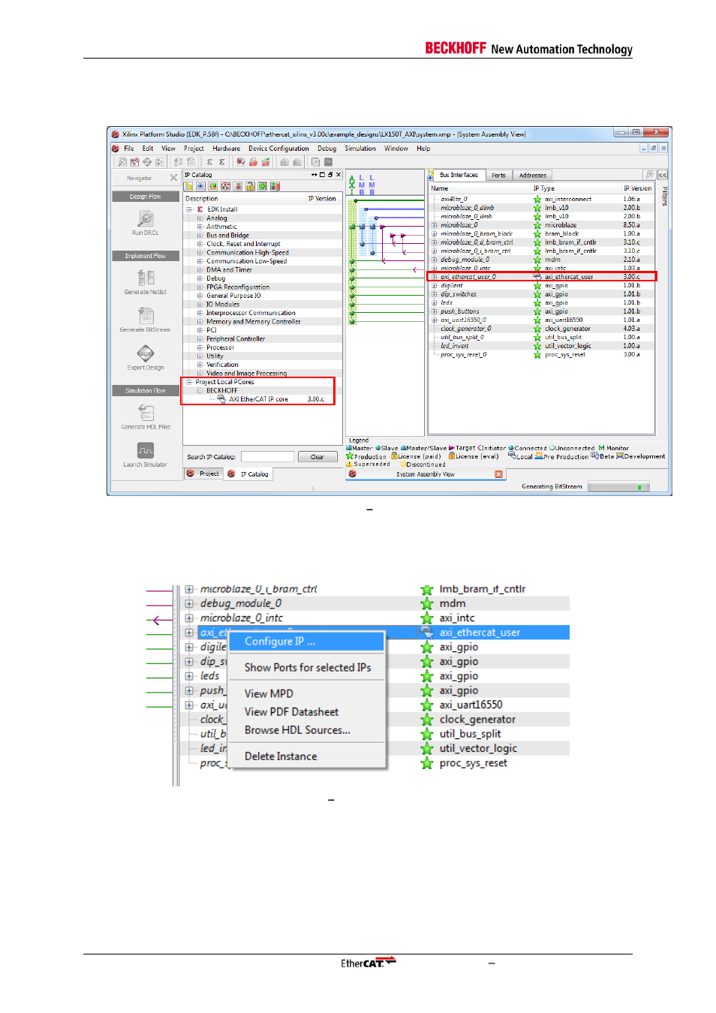Open the File menu
The width and height of the screenshot is (716, 1013).
129,149
